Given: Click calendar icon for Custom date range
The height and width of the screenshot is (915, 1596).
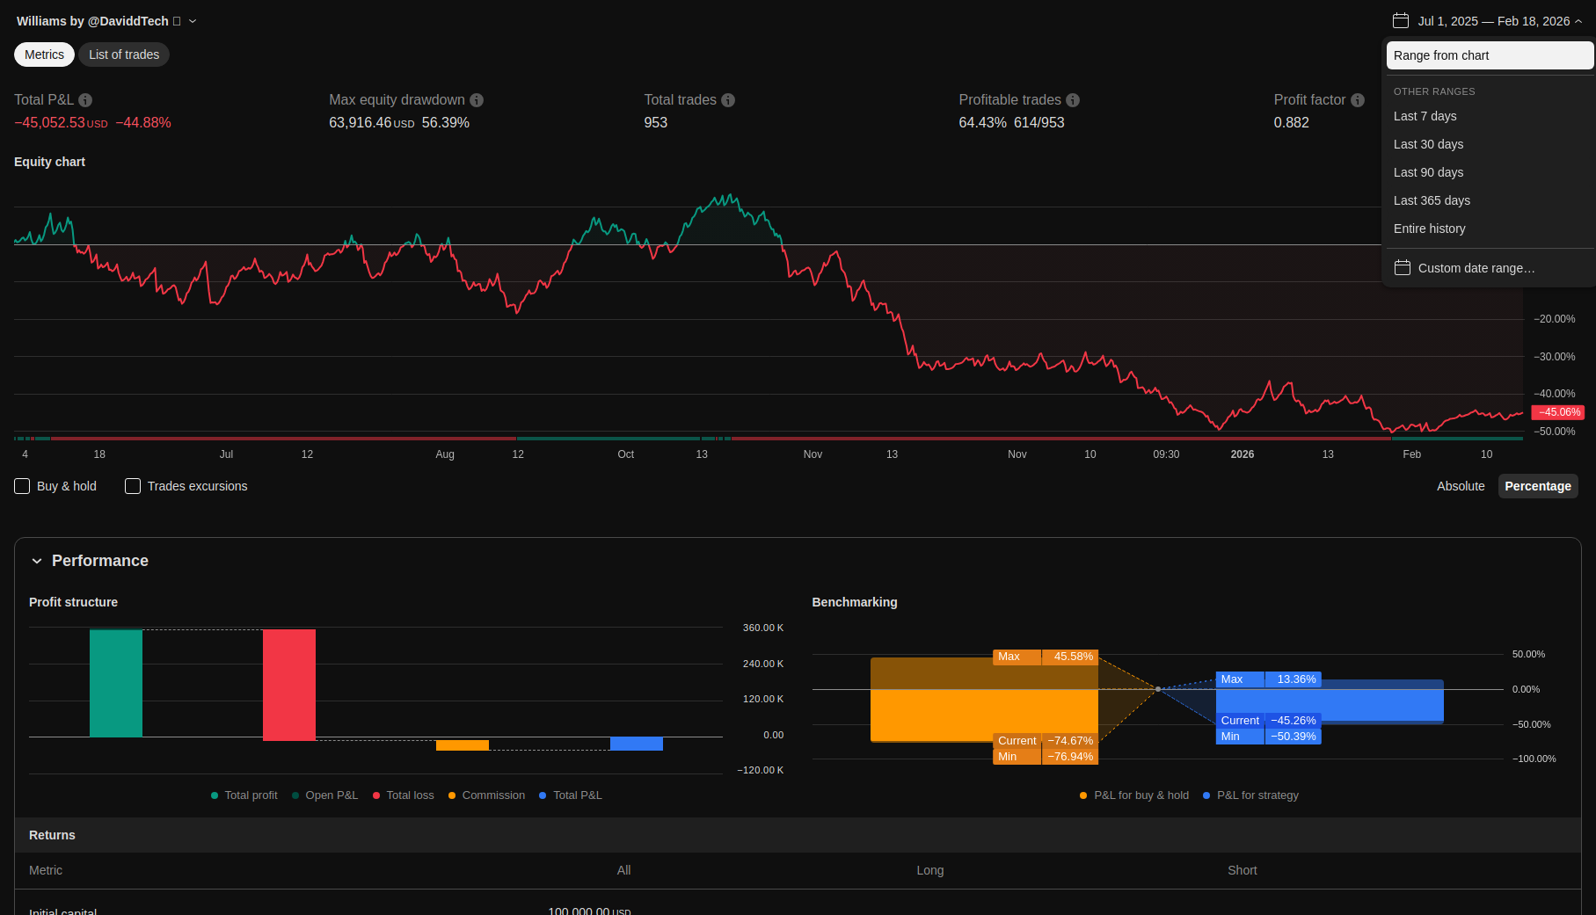Looking at the screenshot, I should (x=1403, y=268).
